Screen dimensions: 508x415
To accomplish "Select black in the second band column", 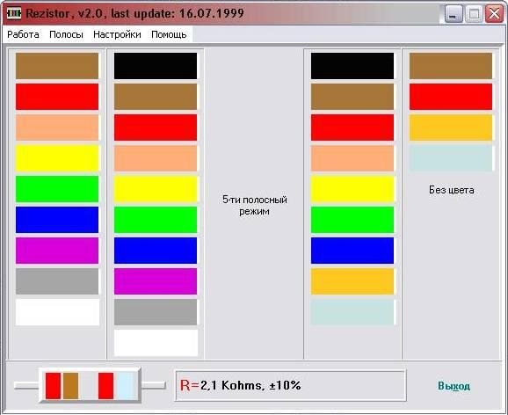I will 156,66.
